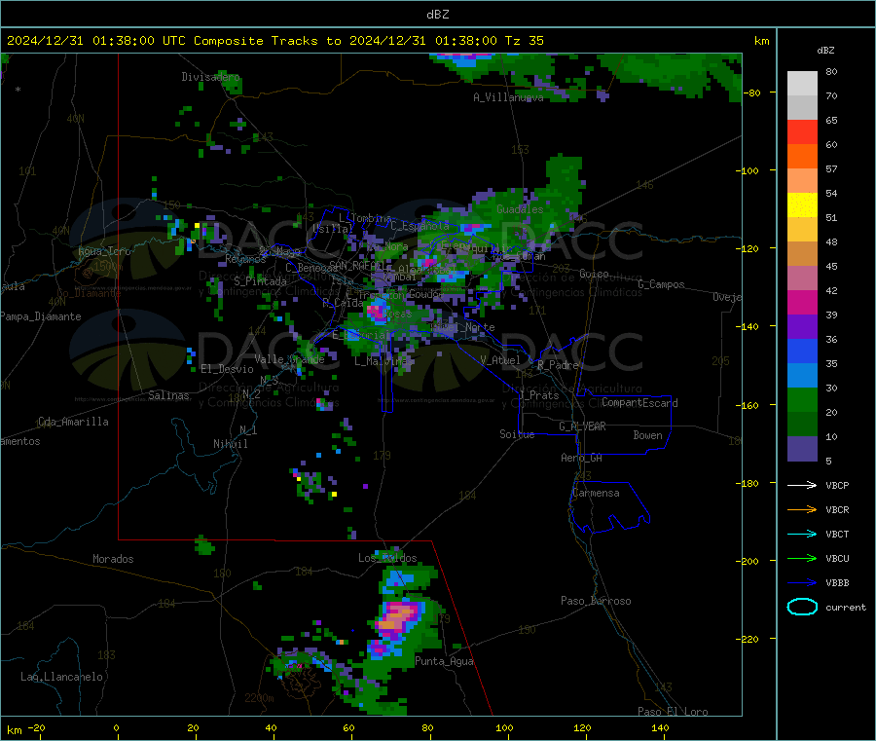Click the CompantEscard place label

point(639,403)
